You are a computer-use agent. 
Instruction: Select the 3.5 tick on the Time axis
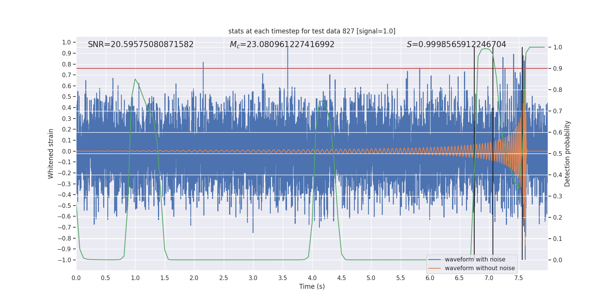pyautogui.click(x=282, y=278)
